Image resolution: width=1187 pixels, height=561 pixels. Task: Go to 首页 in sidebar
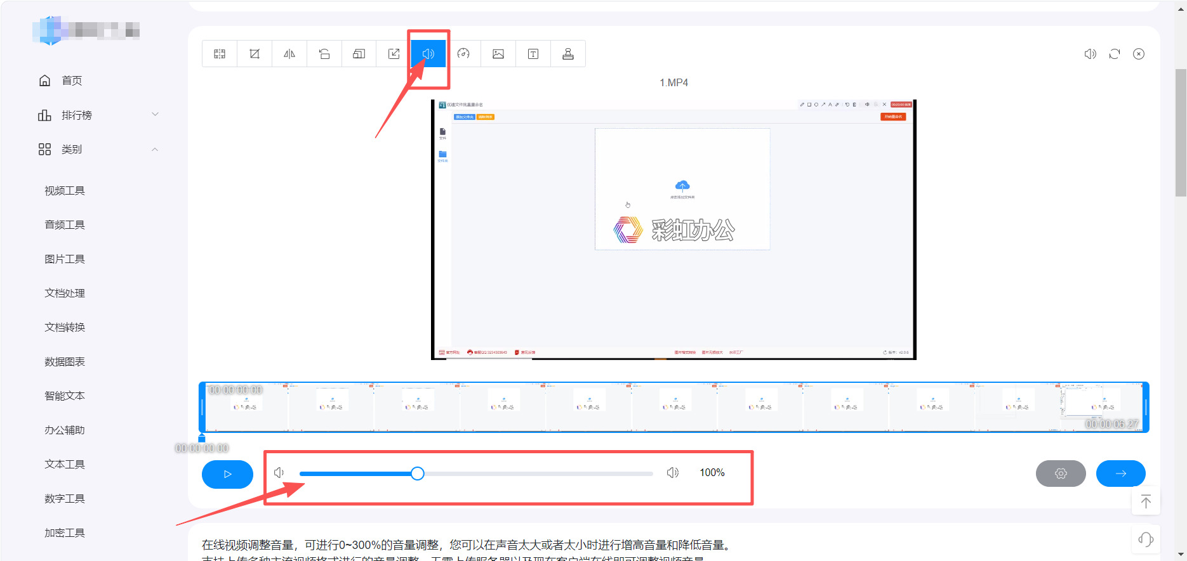(x=72, y=81)
